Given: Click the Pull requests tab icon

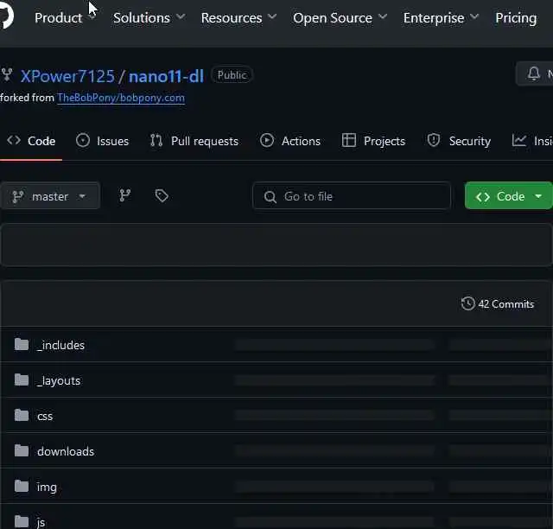Looking at the screenshot, I should point(156,140).
